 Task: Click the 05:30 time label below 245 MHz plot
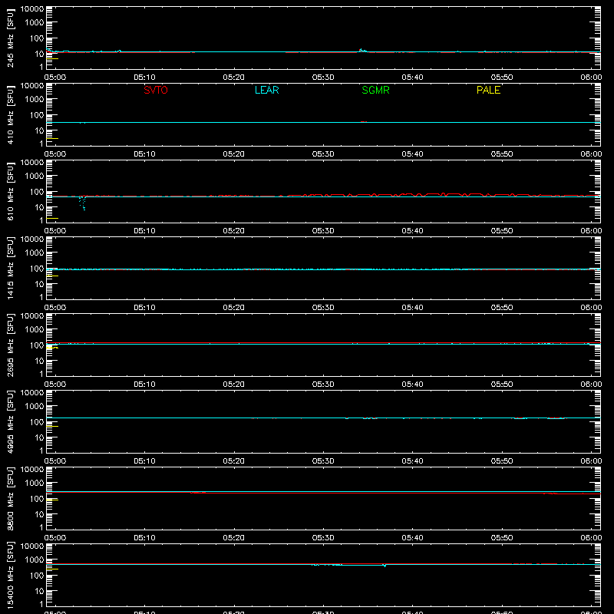tap(323, 78)
